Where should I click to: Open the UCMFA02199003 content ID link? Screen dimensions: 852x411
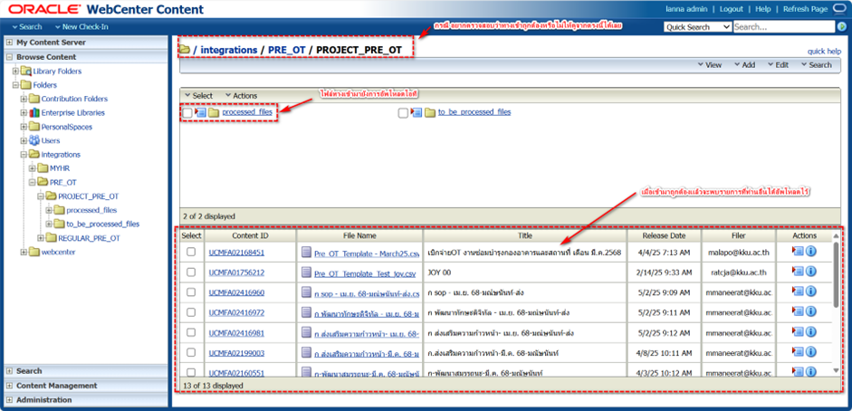point(236,352)
